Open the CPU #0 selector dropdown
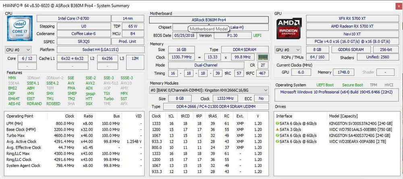 [x=18, y=50]
